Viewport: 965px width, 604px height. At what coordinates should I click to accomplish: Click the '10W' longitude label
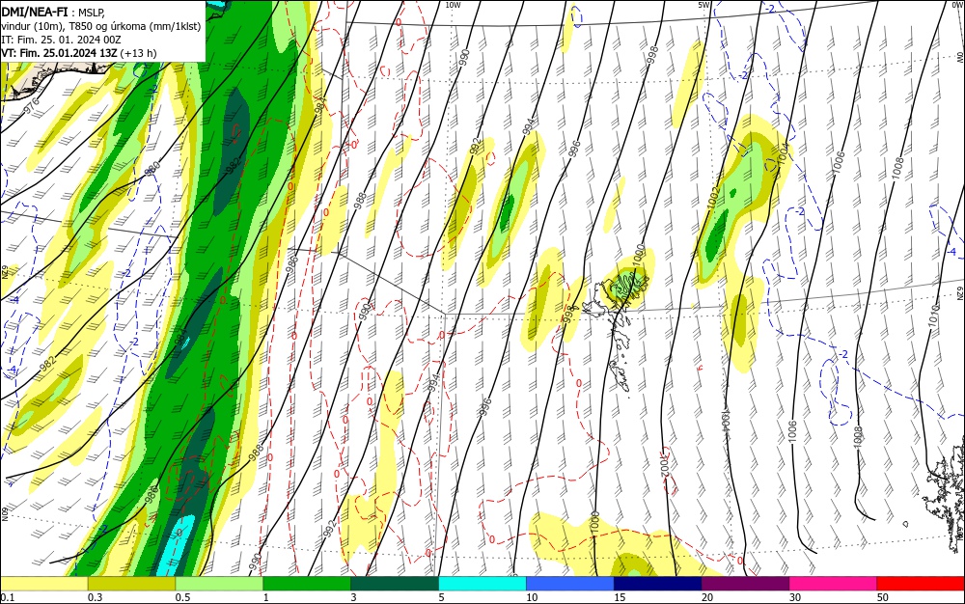(x=453, y=5)
